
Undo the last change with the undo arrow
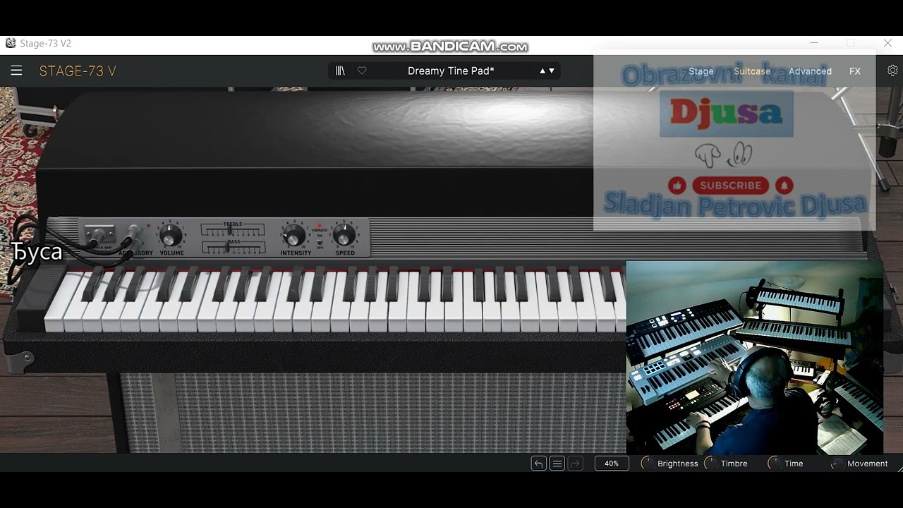coord(539,464)
